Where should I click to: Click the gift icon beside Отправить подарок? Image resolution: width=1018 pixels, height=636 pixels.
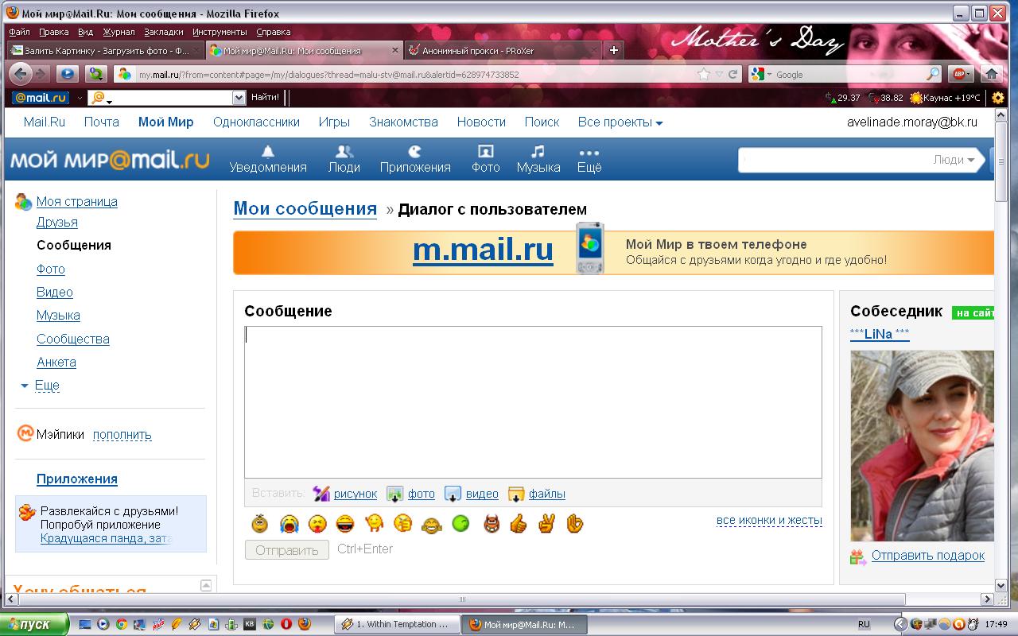point(858,556)
